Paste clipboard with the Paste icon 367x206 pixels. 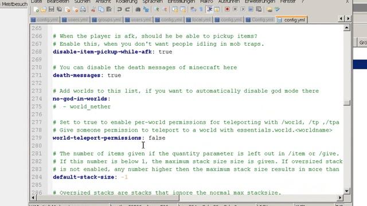click(x=109, y=9)
